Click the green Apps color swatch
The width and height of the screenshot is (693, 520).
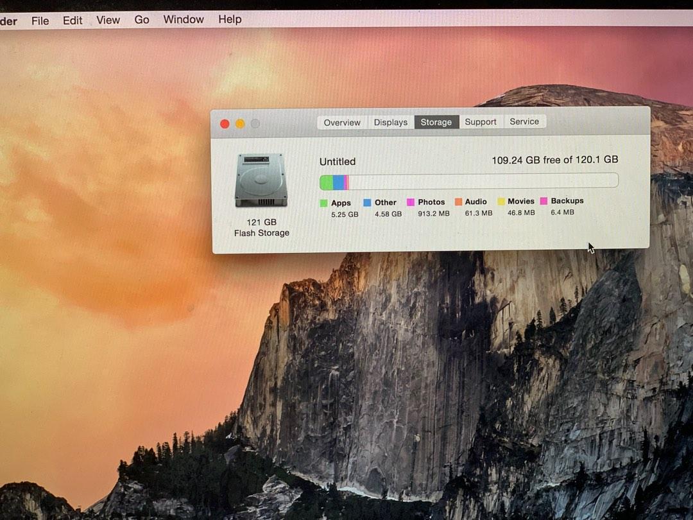click(323, 203)
